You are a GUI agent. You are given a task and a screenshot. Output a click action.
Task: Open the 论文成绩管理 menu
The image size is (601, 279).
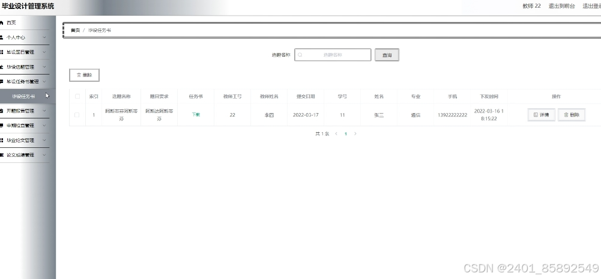point(25,155)
